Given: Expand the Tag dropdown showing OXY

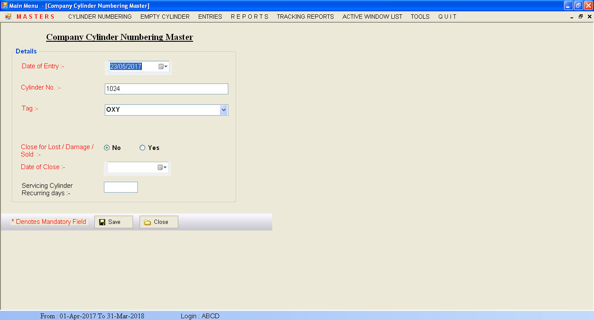Looking at the screenshot, I should pyautogui.click(x=224, y=110).
